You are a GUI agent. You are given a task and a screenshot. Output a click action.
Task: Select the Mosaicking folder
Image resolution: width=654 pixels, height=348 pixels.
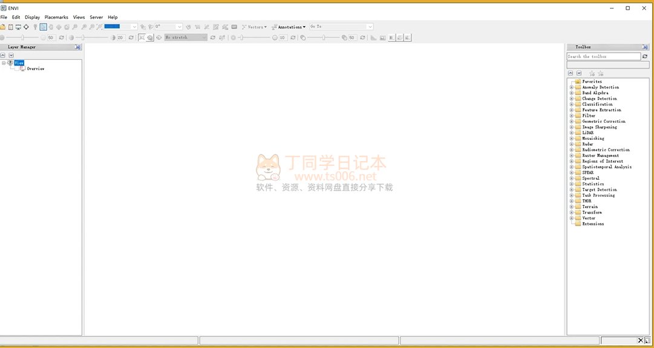pyautogui.click(x=593, y=139)
